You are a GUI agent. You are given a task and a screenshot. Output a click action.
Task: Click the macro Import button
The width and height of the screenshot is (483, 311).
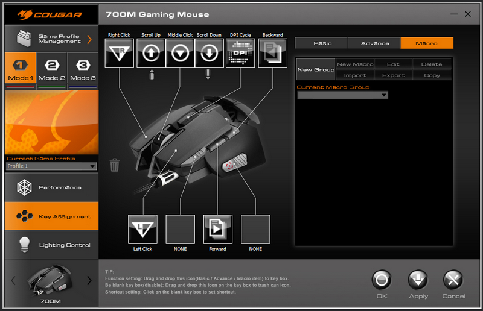tap(355, 75)
